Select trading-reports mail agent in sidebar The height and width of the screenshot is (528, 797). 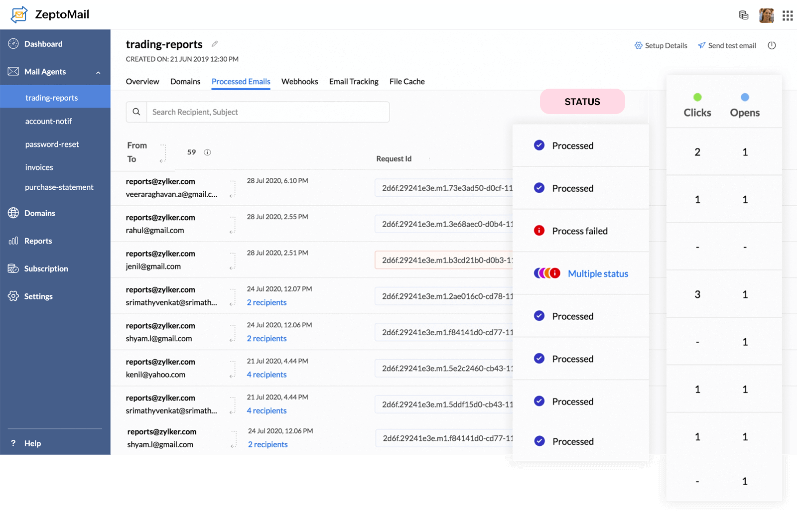point(55,97)
